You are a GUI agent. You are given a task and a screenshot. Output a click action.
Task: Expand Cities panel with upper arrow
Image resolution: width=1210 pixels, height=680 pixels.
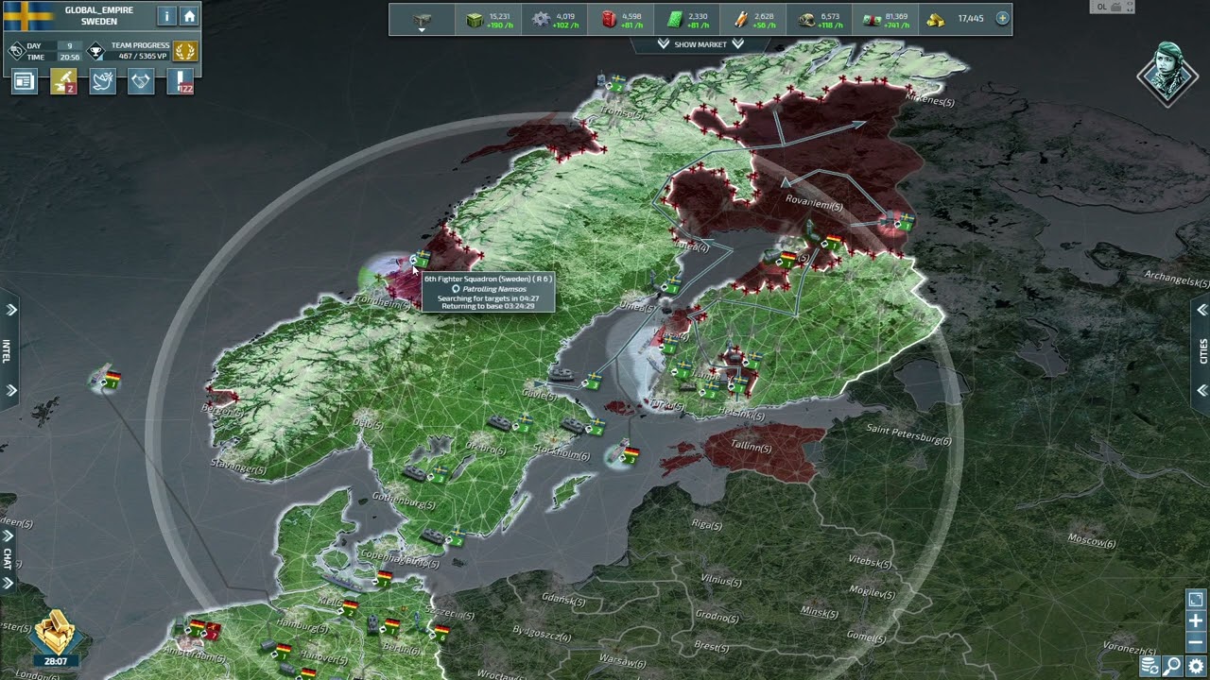(x=1201, y=310)
